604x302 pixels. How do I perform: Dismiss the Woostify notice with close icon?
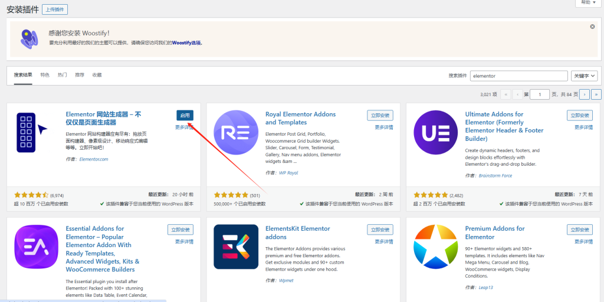click(x=592, y=27)
